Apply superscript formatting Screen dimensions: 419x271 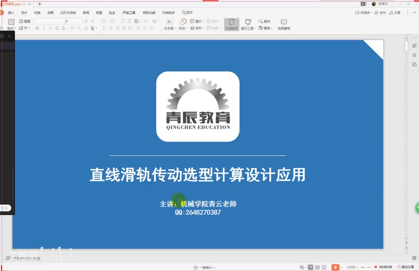click(x=72, y=28)
